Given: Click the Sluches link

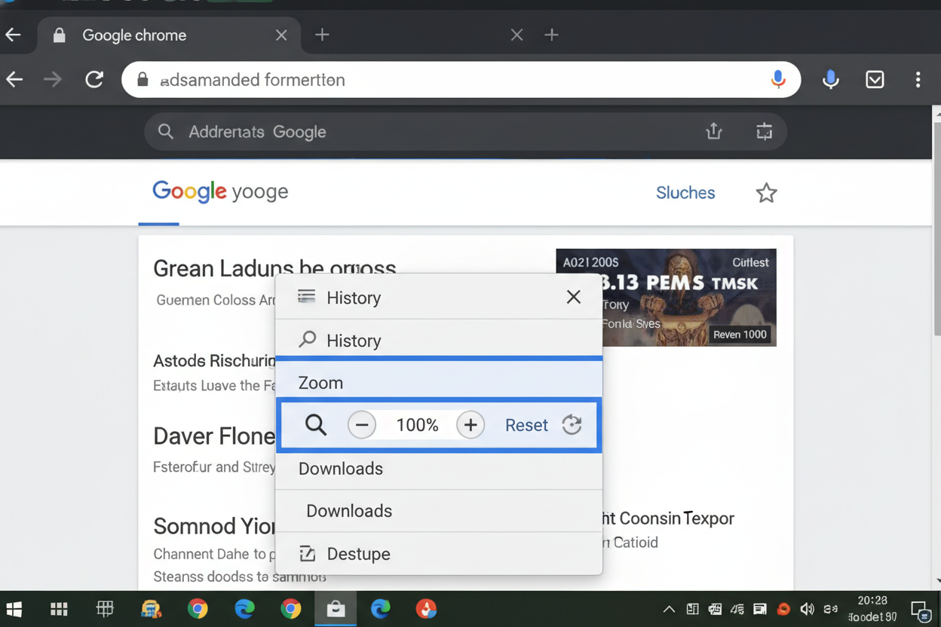Looking at the screenshot, I should coord(685,193).
